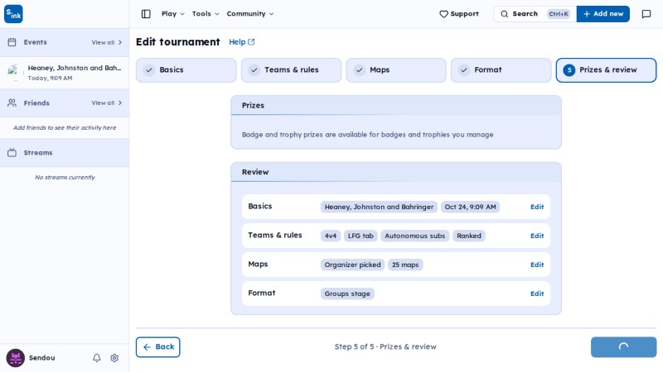Open the Tools menu
The image size is (663, 372).
point(206,14)
